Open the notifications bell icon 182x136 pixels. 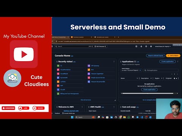[x=141, y=46]
